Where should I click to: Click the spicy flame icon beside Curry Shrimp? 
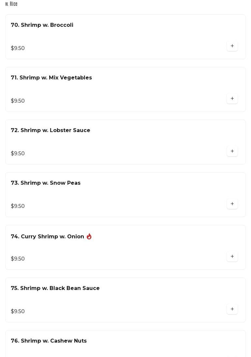[x=89, y=236]
